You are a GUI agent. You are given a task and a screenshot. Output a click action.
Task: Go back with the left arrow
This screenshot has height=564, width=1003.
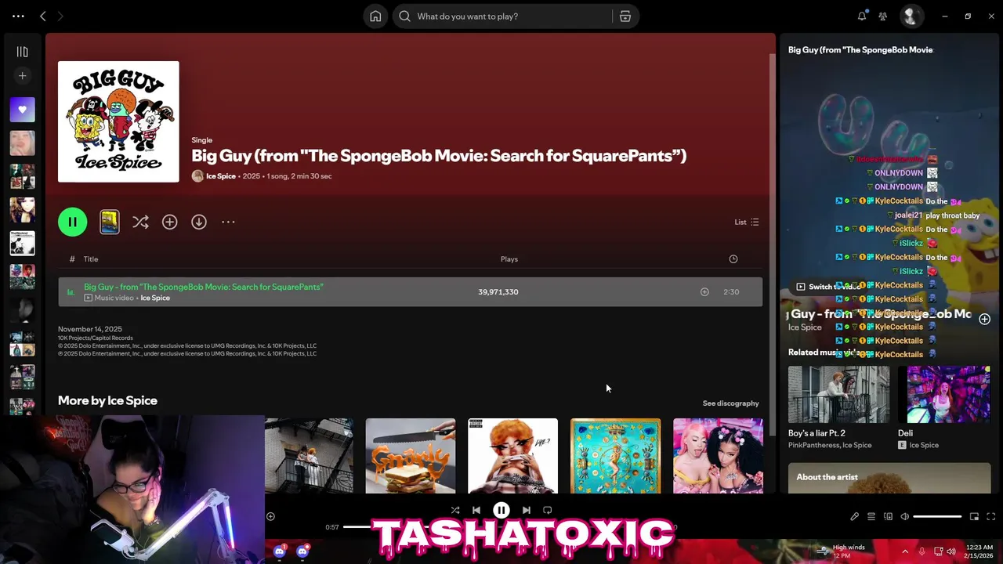[43, 16]
